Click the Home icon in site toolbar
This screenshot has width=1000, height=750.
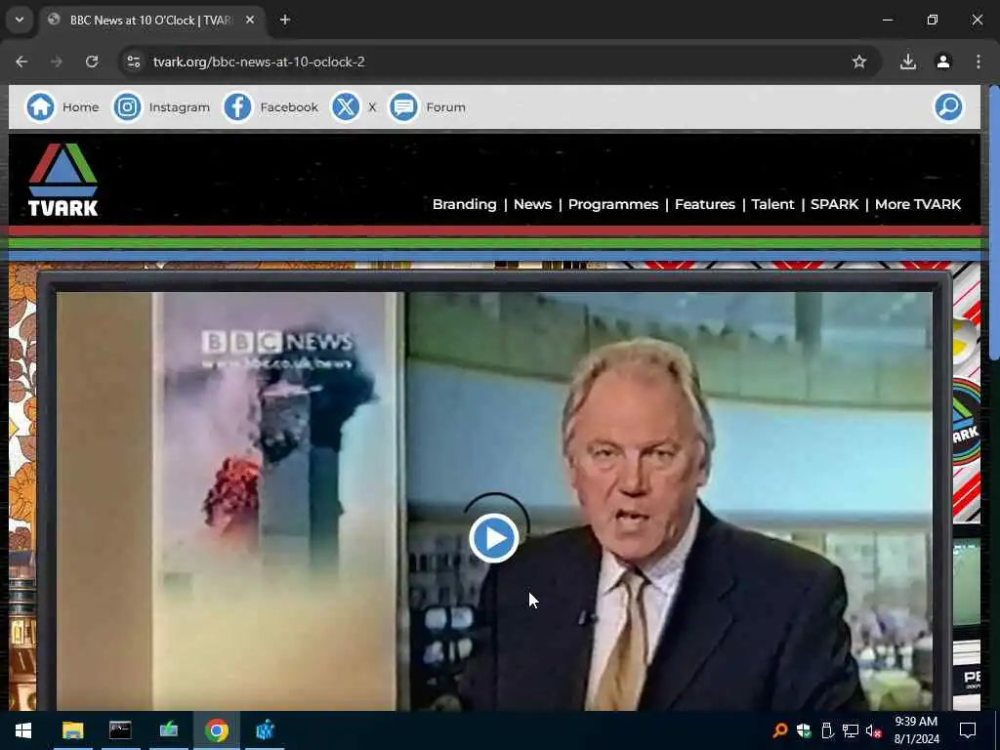(40, 107)
